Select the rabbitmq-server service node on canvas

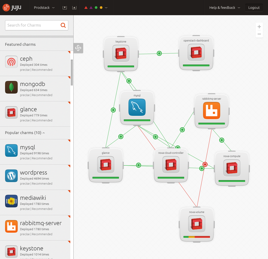tap(212, 111)
